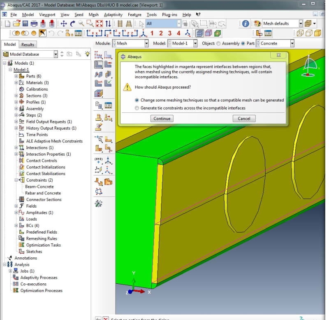Viewport: 329px width, 320px height.
Task: Select Change some meshing techniques radio option
Action: click(137, 100)
